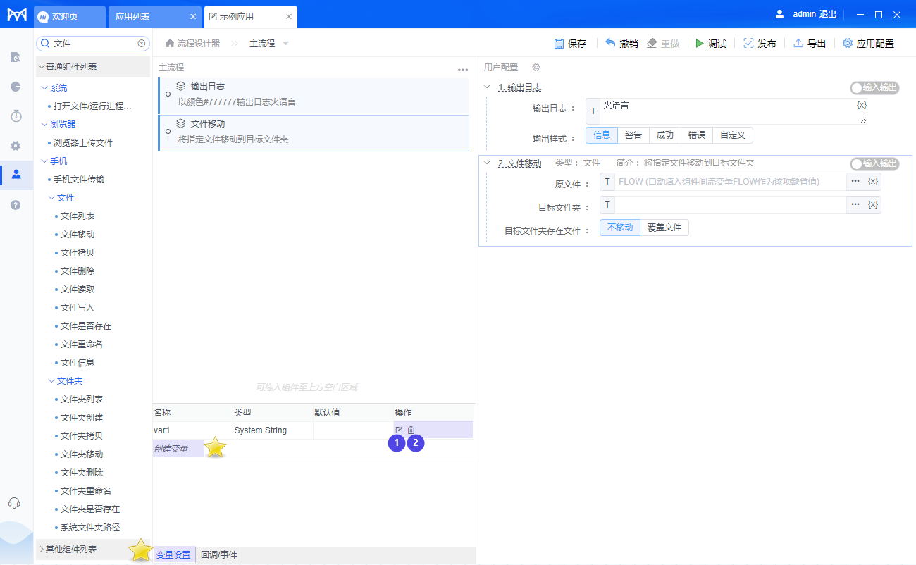916x565 pixels.
Task: Collapse the 文件夹 tree group
Action: pyautogui.click(x=51, y=381)
